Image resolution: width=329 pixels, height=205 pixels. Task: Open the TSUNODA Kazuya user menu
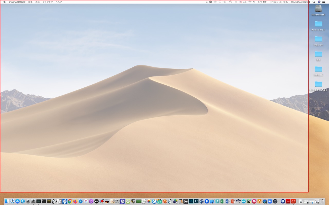tap(300, 2)
